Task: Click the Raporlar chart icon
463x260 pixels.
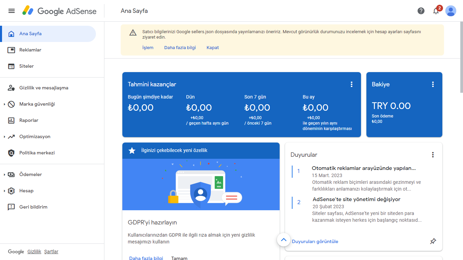Action: 12,121
